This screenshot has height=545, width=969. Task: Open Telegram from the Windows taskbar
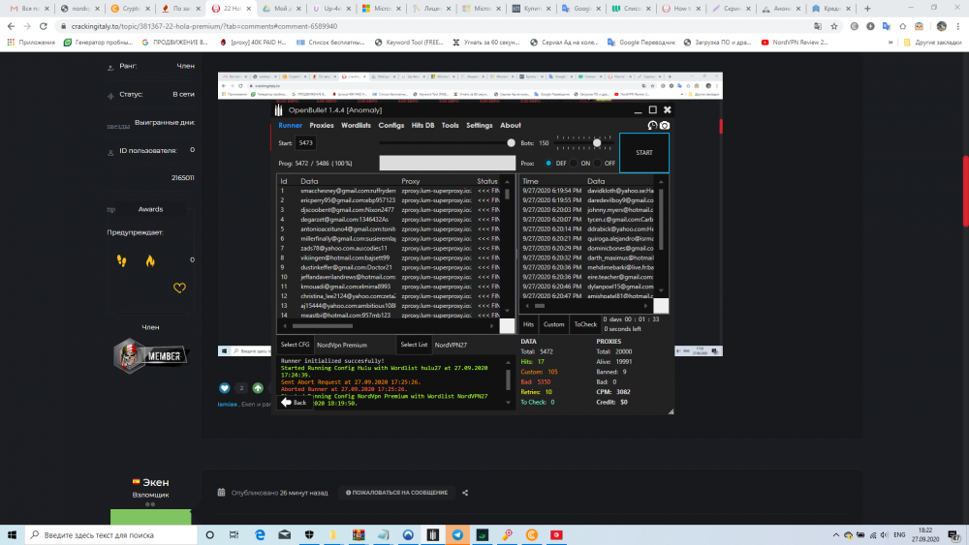(457, 534)
